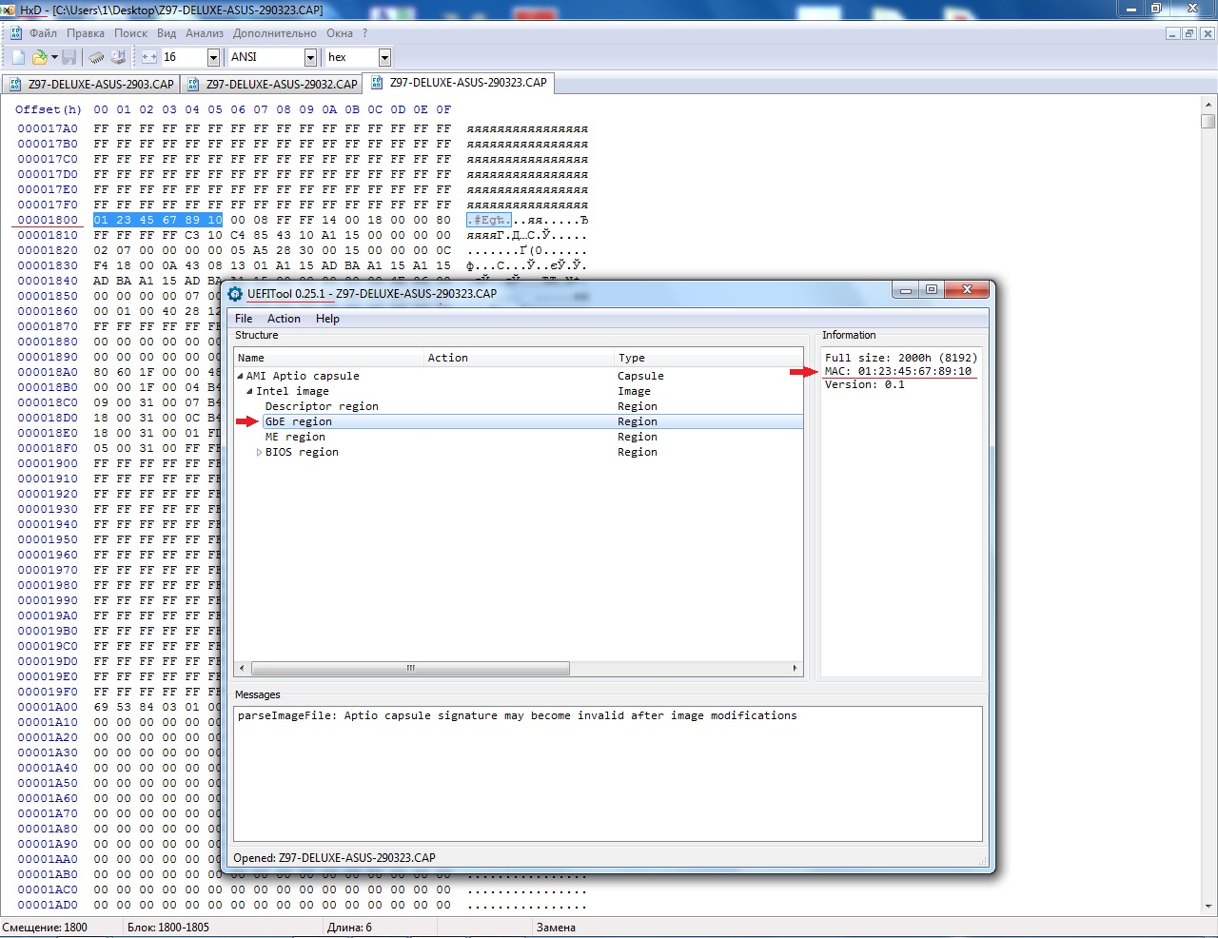
Task: Click the Version: 0.1 line in Information
Action: tap(865, 384)
